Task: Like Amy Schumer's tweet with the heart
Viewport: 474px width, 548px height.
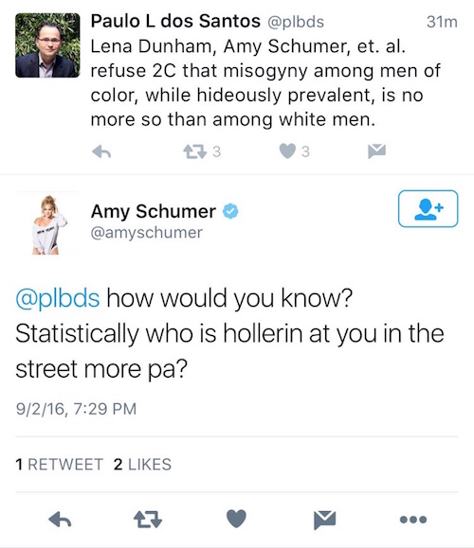Action: point(236,519)
